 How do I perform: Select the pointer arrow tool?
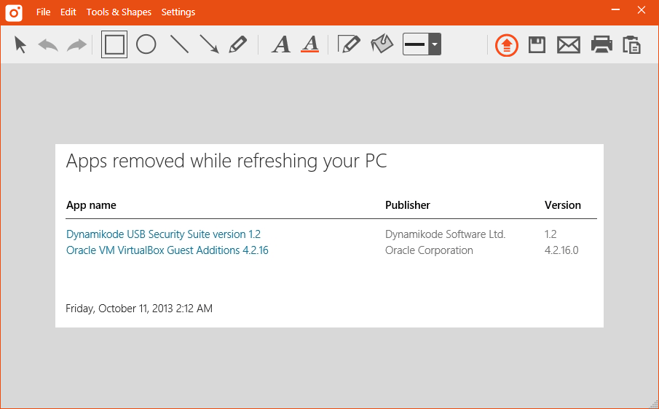(x=20, y=44)
